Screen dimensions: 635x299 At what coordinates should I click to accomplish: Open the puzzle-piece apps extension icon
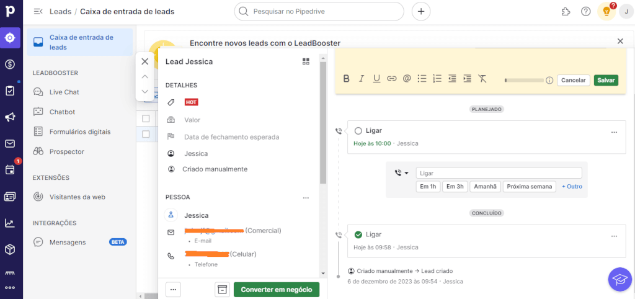566,11
